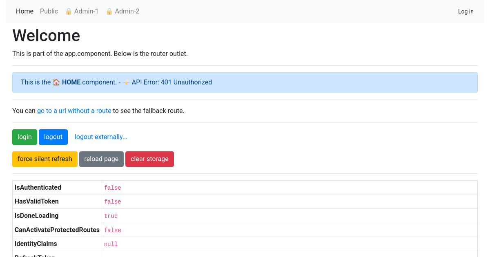This screenshot has width=490, height=257.
Task: Click the logout externally link
Action: point(101,137)
